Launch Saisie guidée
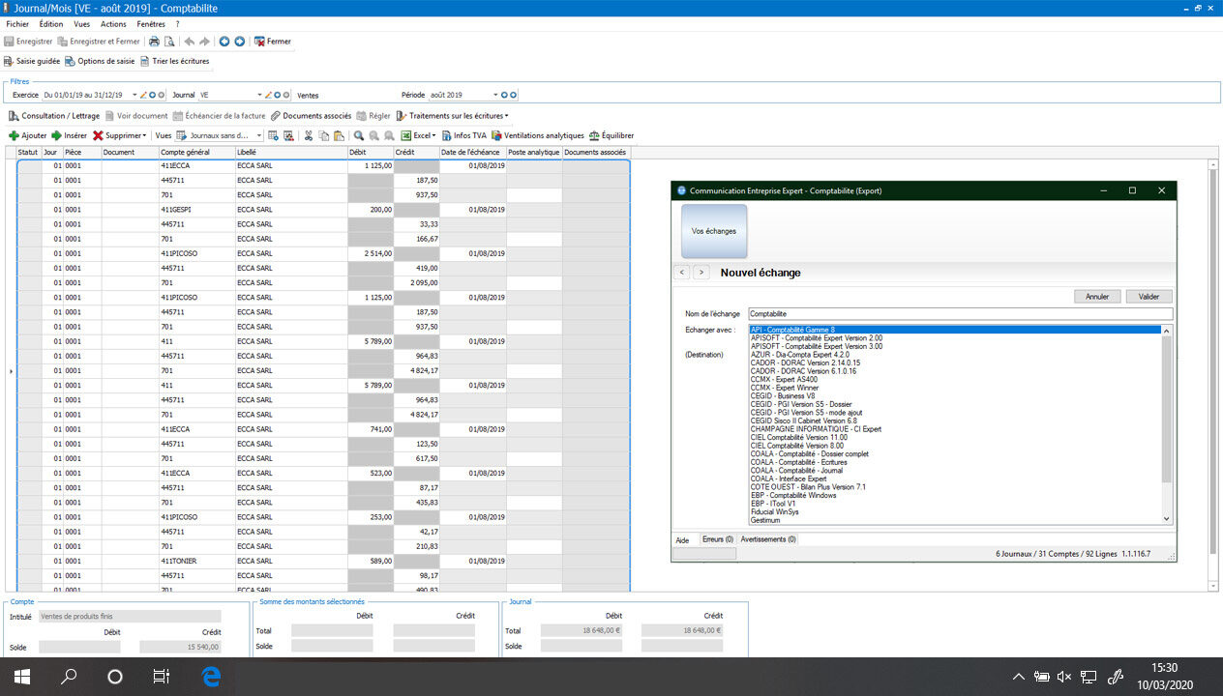Screen dimensions: 1223x696 coord(37,60)
